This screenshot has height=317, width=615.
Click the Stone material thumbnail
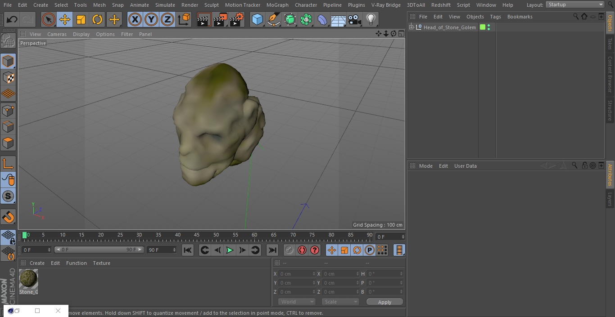coord(28,279)
